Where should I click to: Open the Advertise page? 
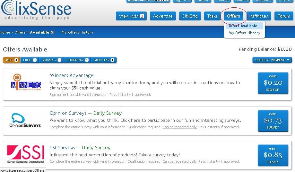[x=163, y=16]
